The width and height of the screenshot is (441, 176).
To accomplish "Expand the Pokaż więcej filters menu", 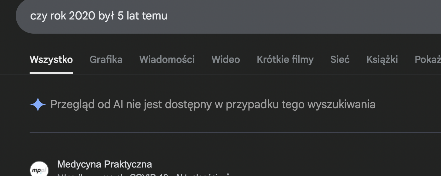I will pyautogui.click(x=428, y=59).
